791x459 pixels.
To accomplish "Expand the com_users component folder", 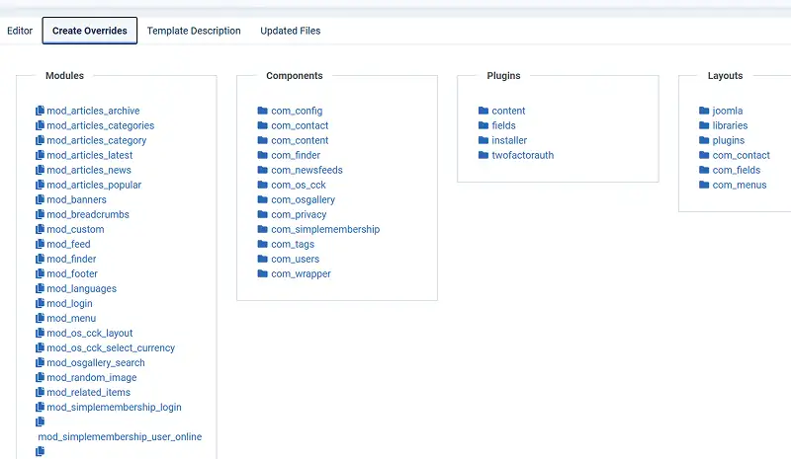I will coord(295,259).
